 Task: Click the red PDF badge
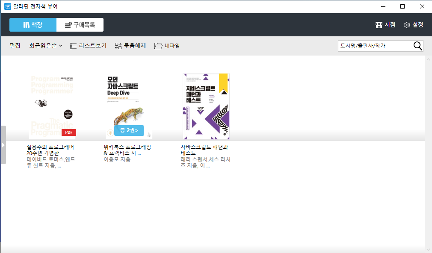(69, 132)
